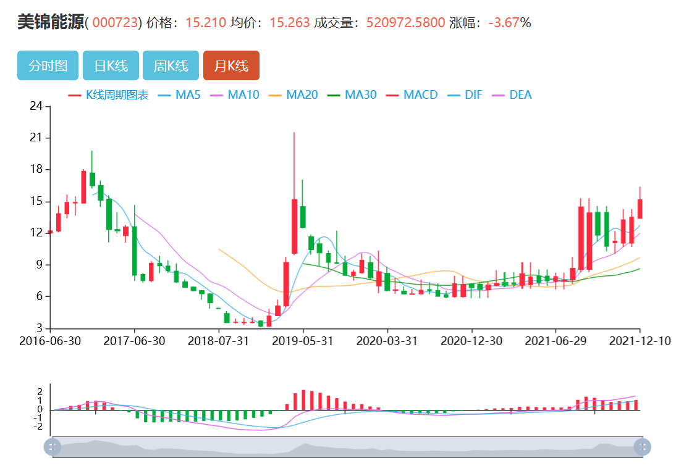The image size is (697, 471).
Task: Switch to the 分时图 tab
Action: pyautogui.click(x=48, y=65)
